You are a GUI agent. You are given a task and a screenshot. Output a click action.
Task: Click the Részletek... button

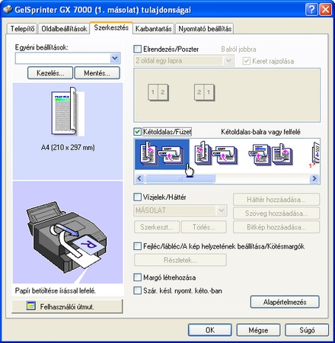[180, 260]
